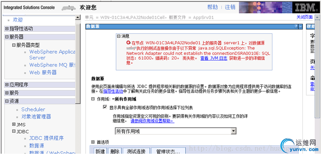Click the navigation pane scrollbar up arrow
The width and height of the screenshot is (321, 156).
(x=78, y=18)
